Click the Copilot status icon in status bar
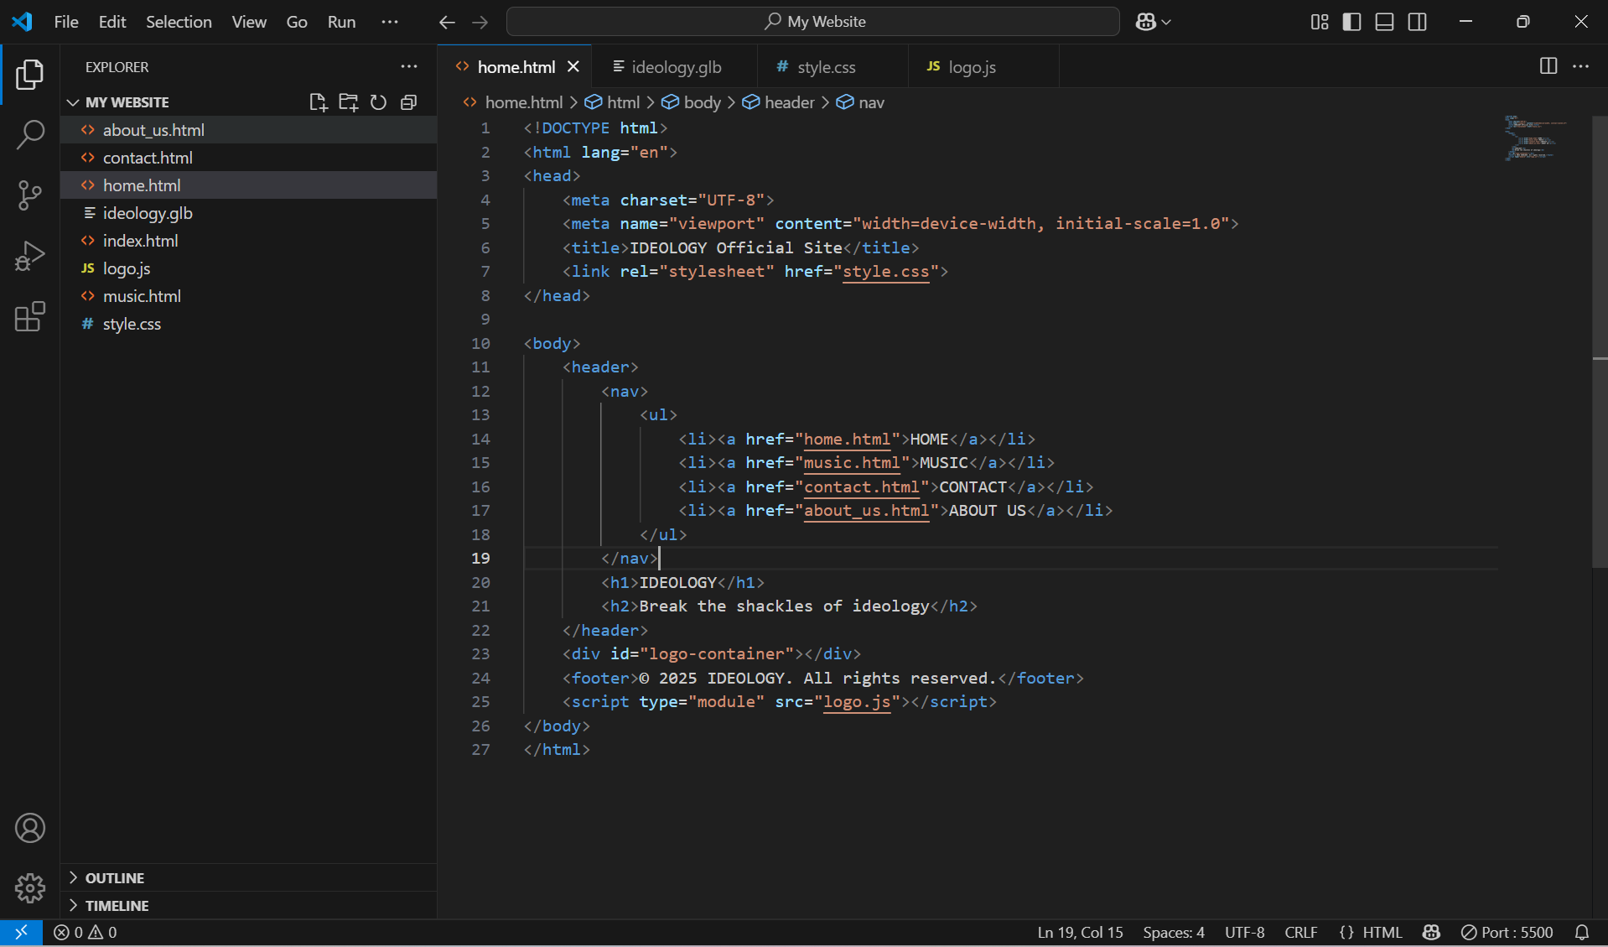Screen dimensions: 1608x947 [x=1431, y=932]
